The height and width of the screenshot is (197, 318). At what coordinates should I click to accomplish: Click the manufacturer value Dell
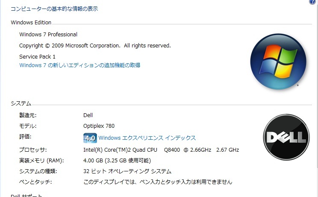coord(88,115)
